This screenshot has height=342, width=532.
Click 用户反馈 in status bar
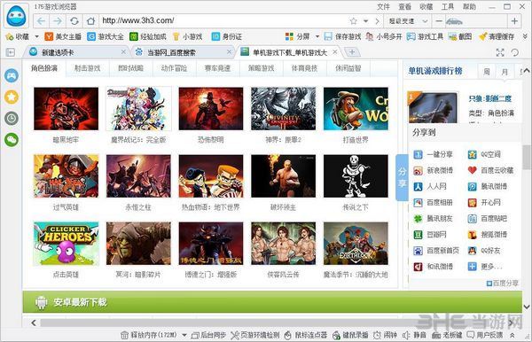tap(485, 335)
